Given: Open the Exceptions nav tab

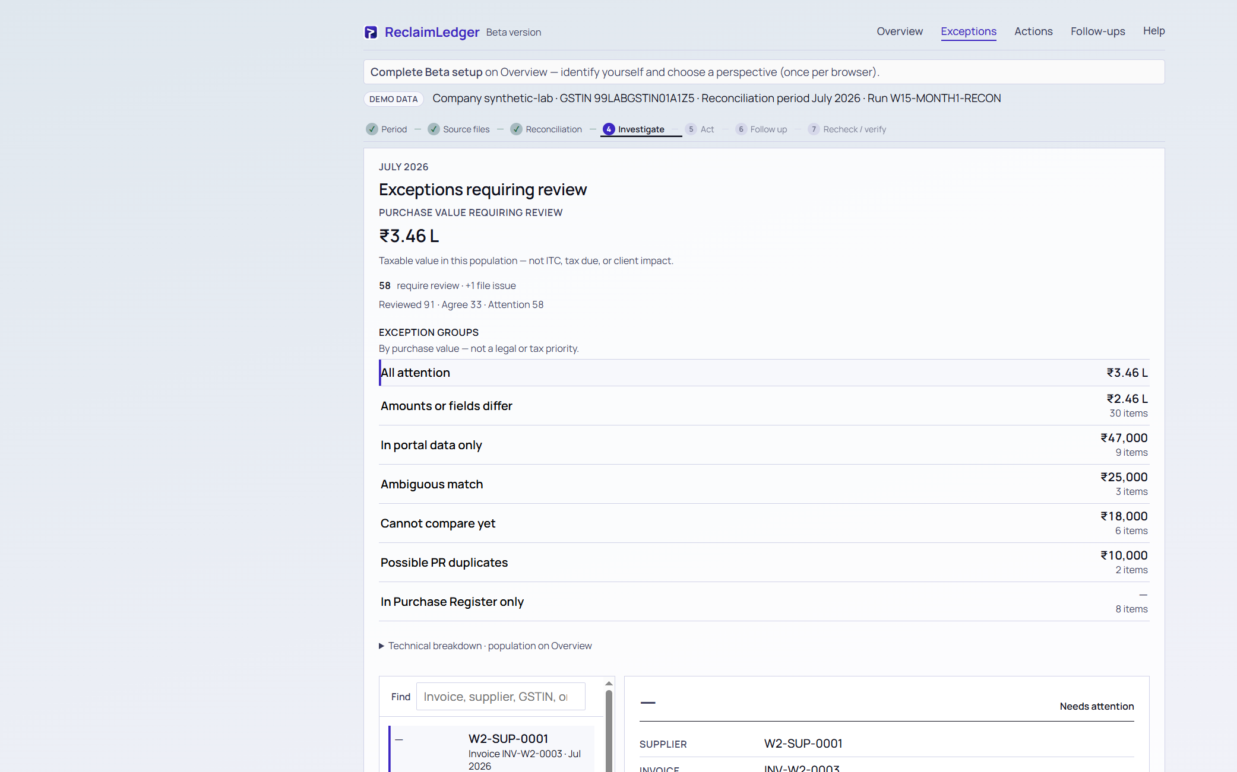Looking at the screenshot, I should 969,31.
